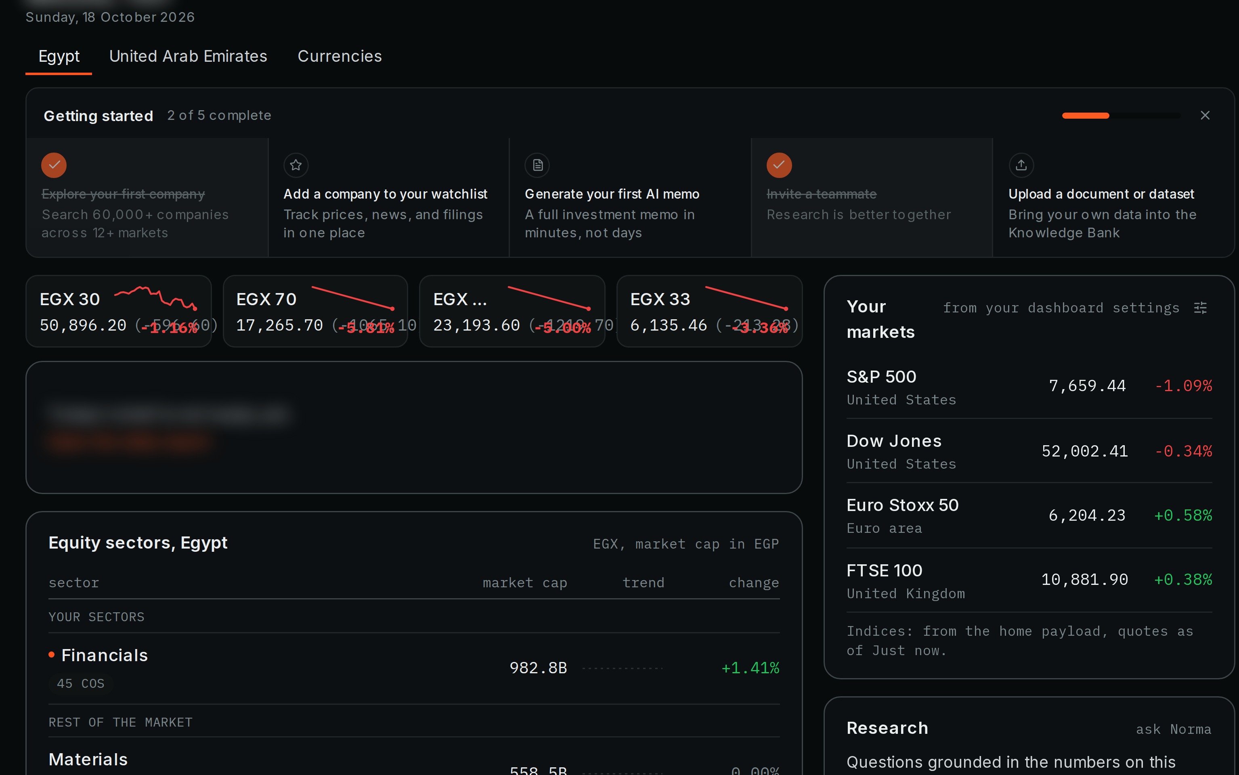Open Generate your first AI memo

[x=630, y=197]
